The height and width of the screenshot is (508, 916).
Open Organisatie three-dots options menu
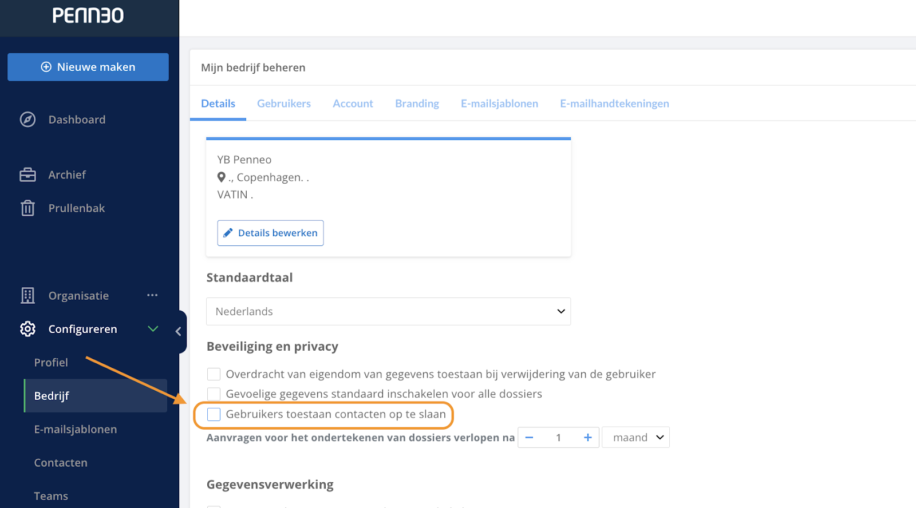152,295
